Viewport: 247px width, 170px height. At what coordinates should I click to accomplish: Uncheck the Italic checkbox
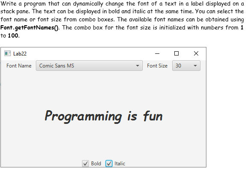[x=109, y=164]
